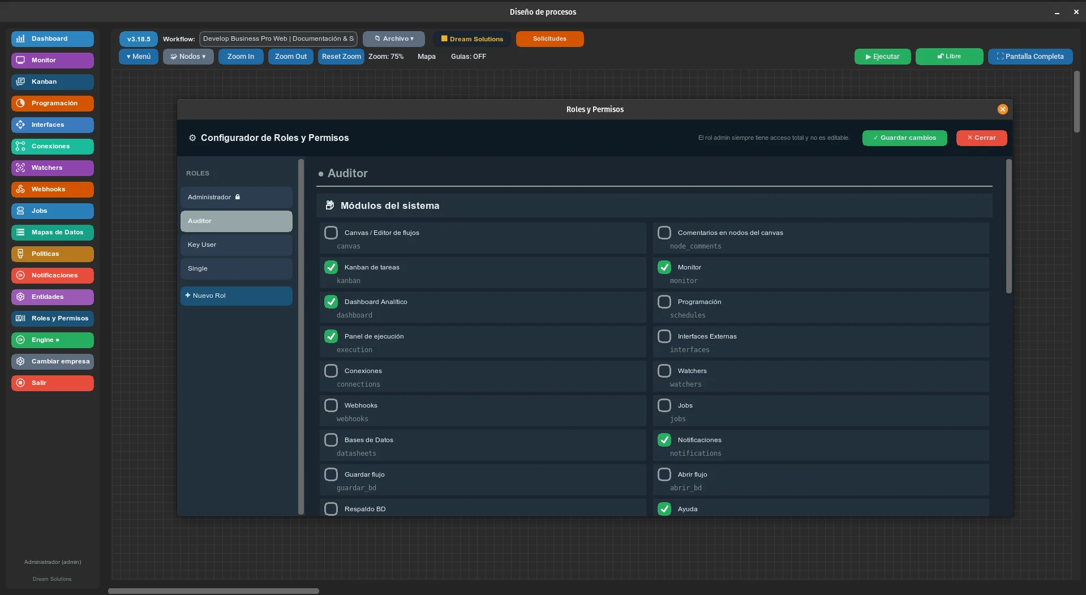Image resolution: width=1086 pixels, height=595 pixels.
Task: Click the Watchers icon
Action: (20, 168)
